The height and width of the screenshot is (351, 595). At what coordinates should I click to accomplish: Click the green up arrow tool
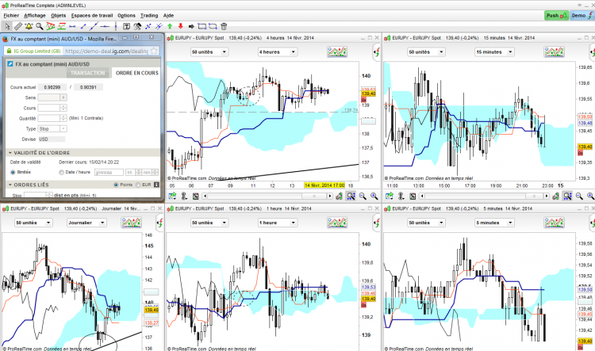coord(170,26)
